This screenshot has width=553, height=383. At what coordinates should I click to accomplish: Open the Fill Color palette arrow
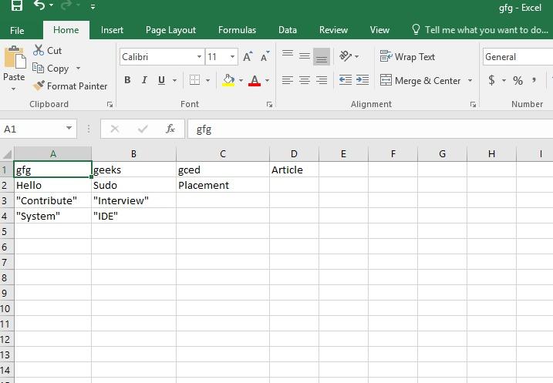[241, 81]
